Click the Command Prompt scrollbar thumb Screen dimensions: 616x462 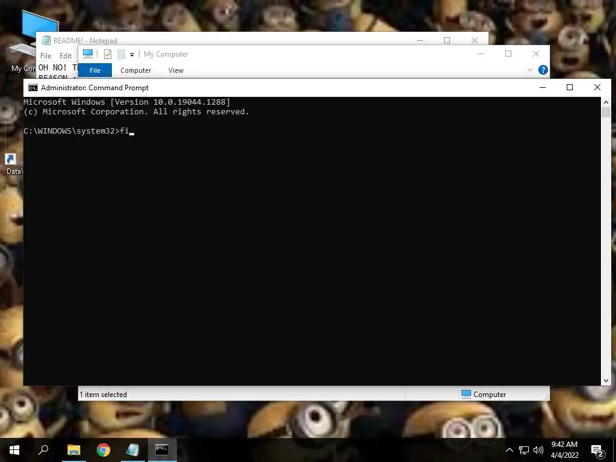(606, 112)
